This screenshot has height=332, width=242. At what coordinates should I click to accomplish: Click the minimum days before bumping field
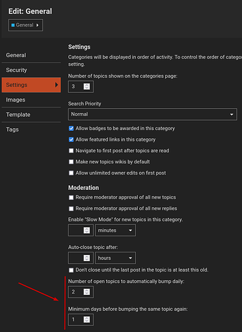click(81, 319)
